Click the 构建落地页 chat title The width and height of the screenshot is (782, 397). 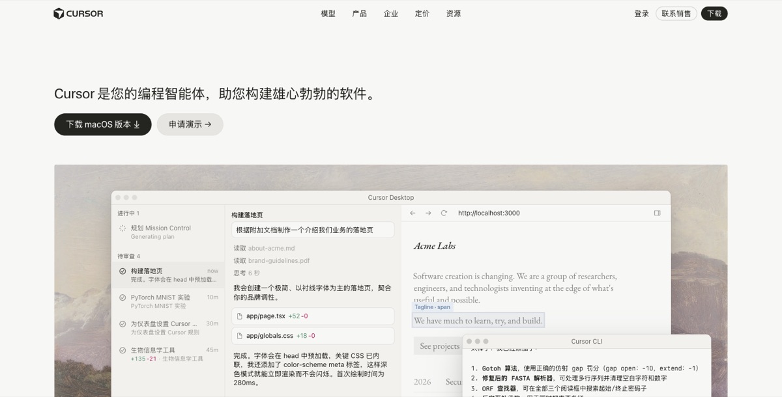pyautogui.click(x=247, y=215)
